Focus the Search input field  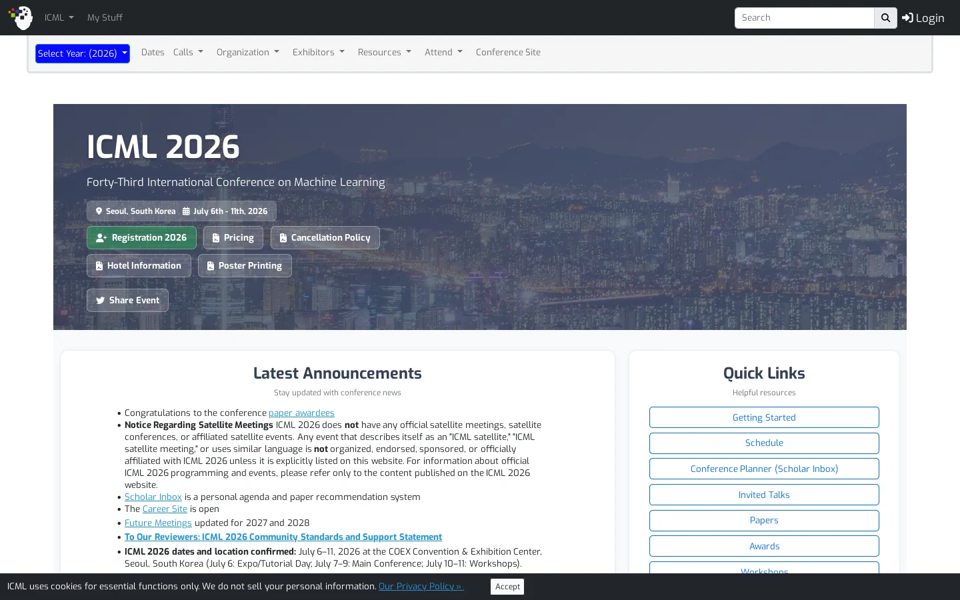(804, 18)
